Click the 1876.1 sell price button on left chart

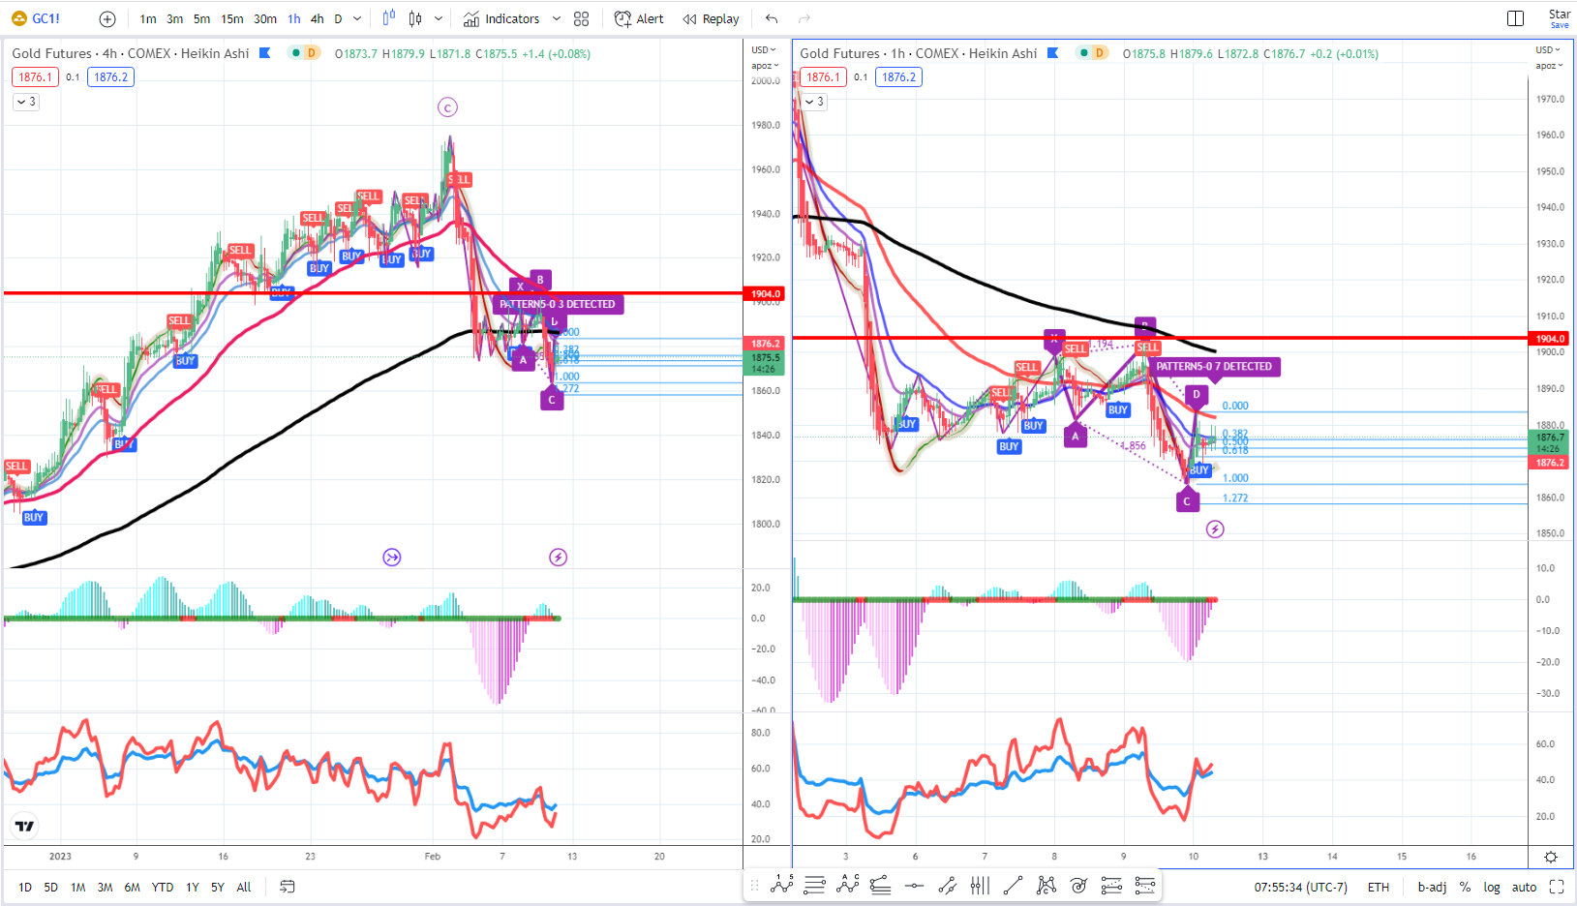(34, 77)
